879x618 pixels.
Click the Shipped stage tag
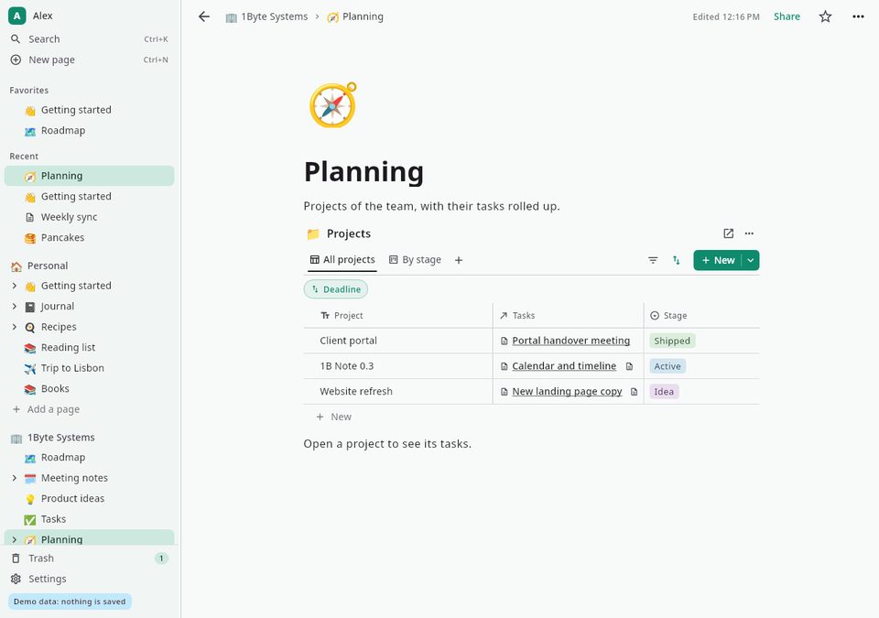[x=671, y=341]
